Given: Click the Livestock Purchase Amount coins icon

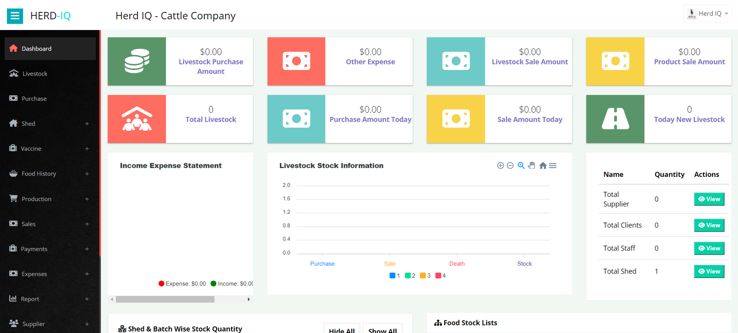Looking at the screenshot, I should [x=137, y=61].
